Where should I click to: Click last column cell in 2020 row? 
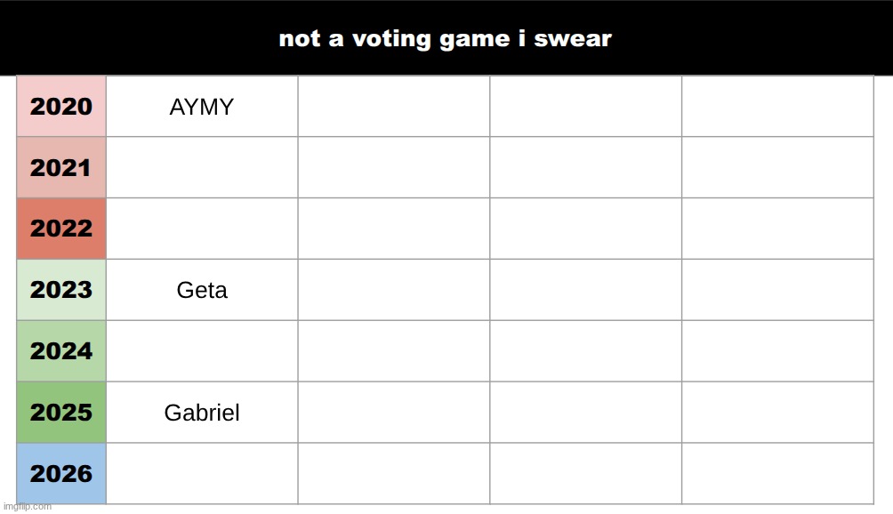pos(777,107)
